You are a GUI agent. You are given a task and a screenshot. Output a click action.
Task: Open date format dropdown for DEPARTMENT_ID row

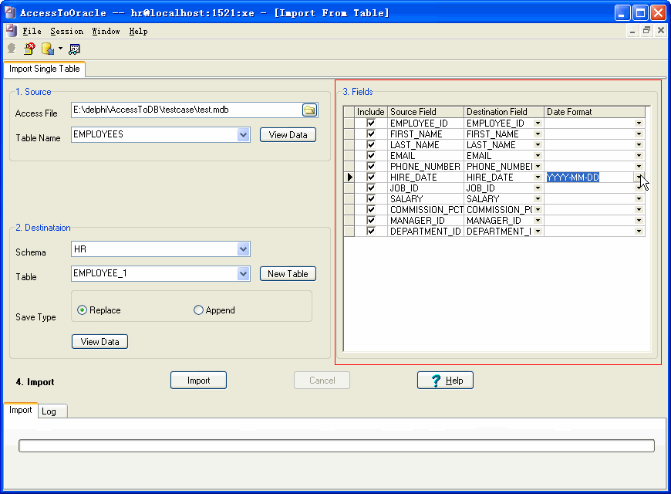[639, 232]
